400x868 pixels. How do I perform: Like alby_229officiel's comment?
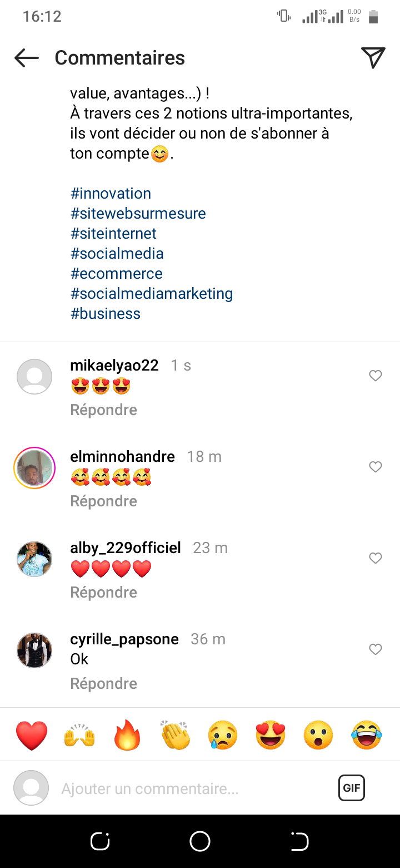pyautogui.click(x=376, y=558)
